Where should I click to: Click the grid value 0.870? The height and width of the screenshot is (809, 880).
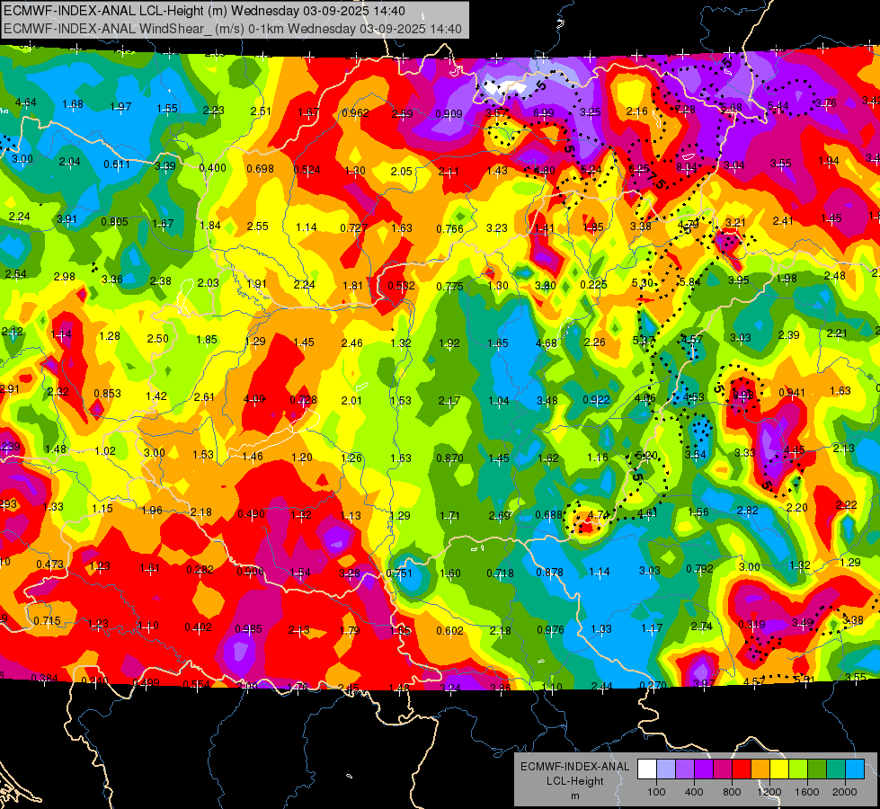point(450,458)
